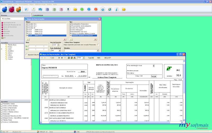Image resolution: width=212 pixels, height=133 pixels.
Task: Launch Excel from the toolbar
Action: click(54, 9)
